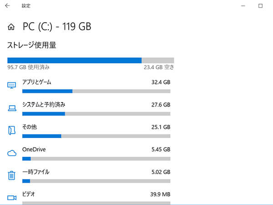
Task: Click the back arrow in title bar
Action: (x=8, y=6)
